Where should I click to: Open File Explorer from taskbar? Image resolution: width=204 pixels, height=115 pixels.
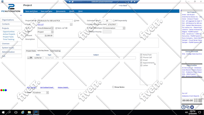coord(29,112)
